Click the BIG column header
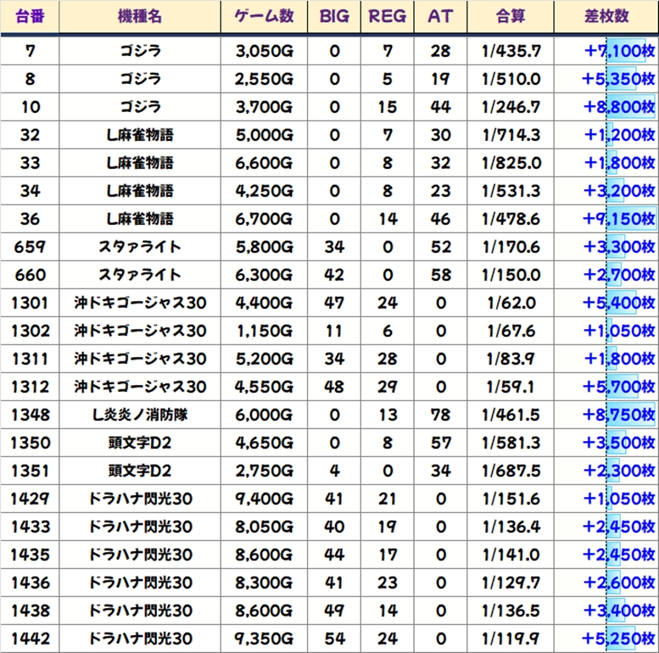This screenshot has width=659, height=653. pos(334,16)
